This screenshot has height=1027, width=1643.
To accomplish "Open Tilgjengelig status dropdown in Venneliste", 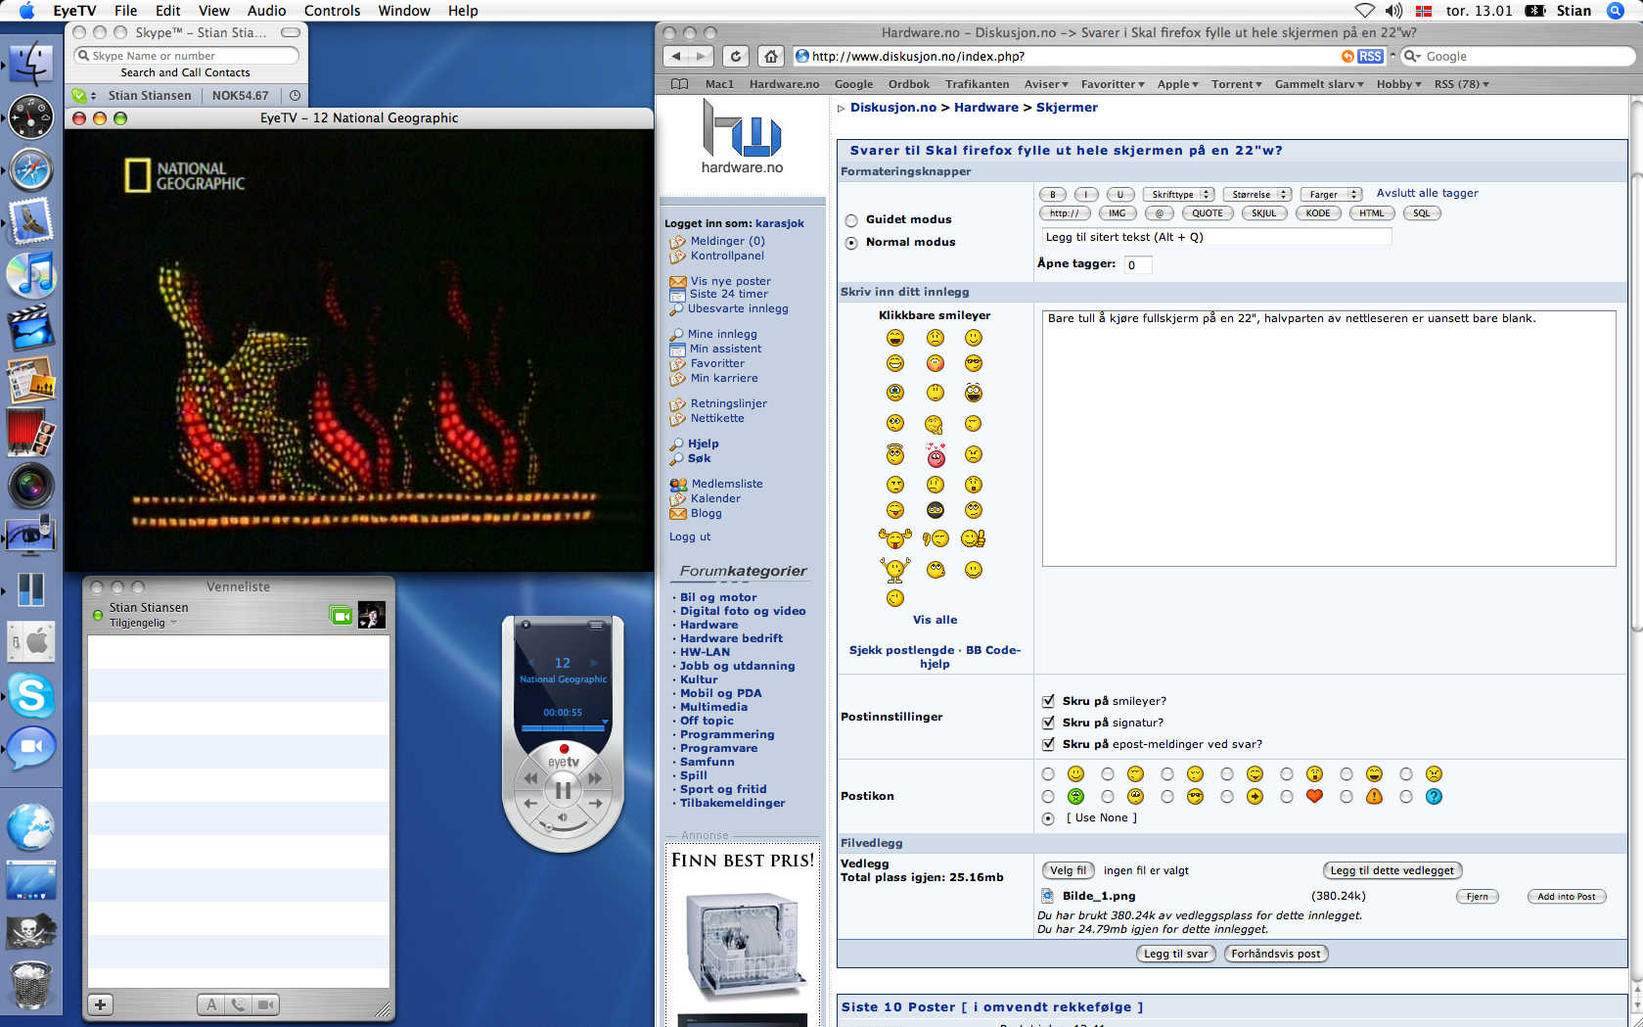I will 144,623.
